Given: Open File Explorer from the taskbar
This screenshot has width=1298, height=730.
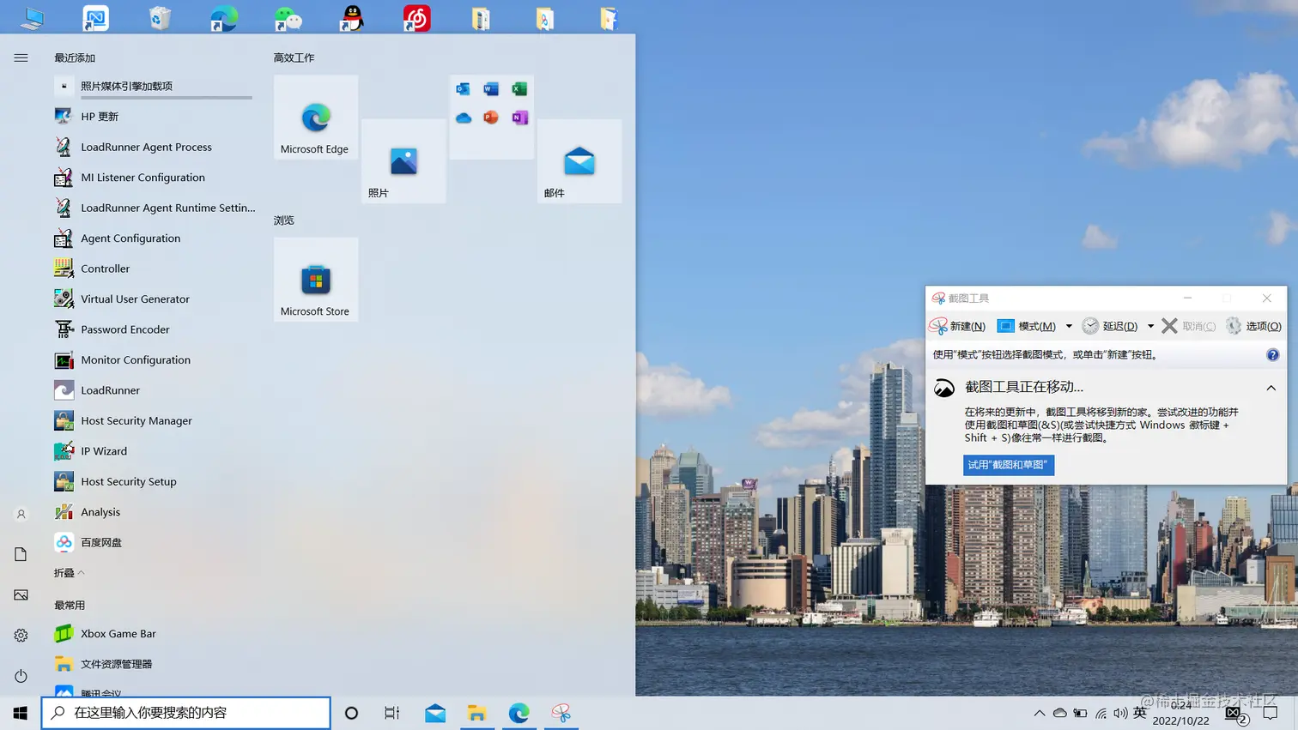Looking at the screenshot, I should [x=477, y=713].
